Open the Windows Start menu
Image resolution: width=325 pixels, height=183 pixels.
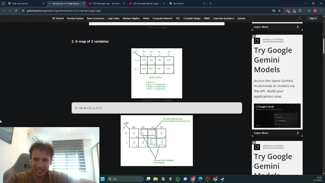pyautogui.click(x=103, y=179)
